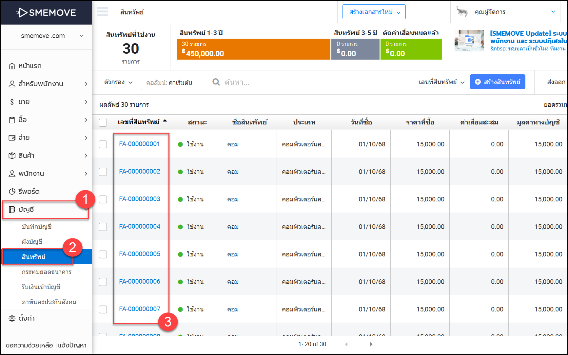Screen dimensions: 568x355
Task: Open the สร้างเอกสารใหม่ dropdown
Action: point(374,12)
